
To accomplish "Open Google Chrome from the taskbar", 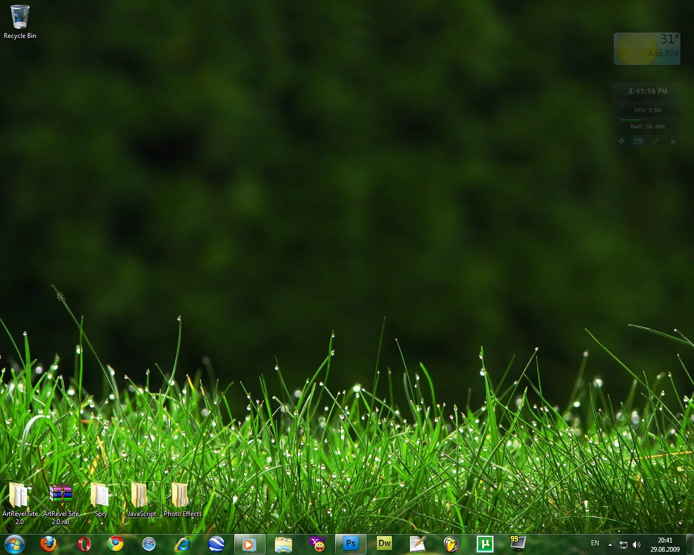I will tap(115, 544).
